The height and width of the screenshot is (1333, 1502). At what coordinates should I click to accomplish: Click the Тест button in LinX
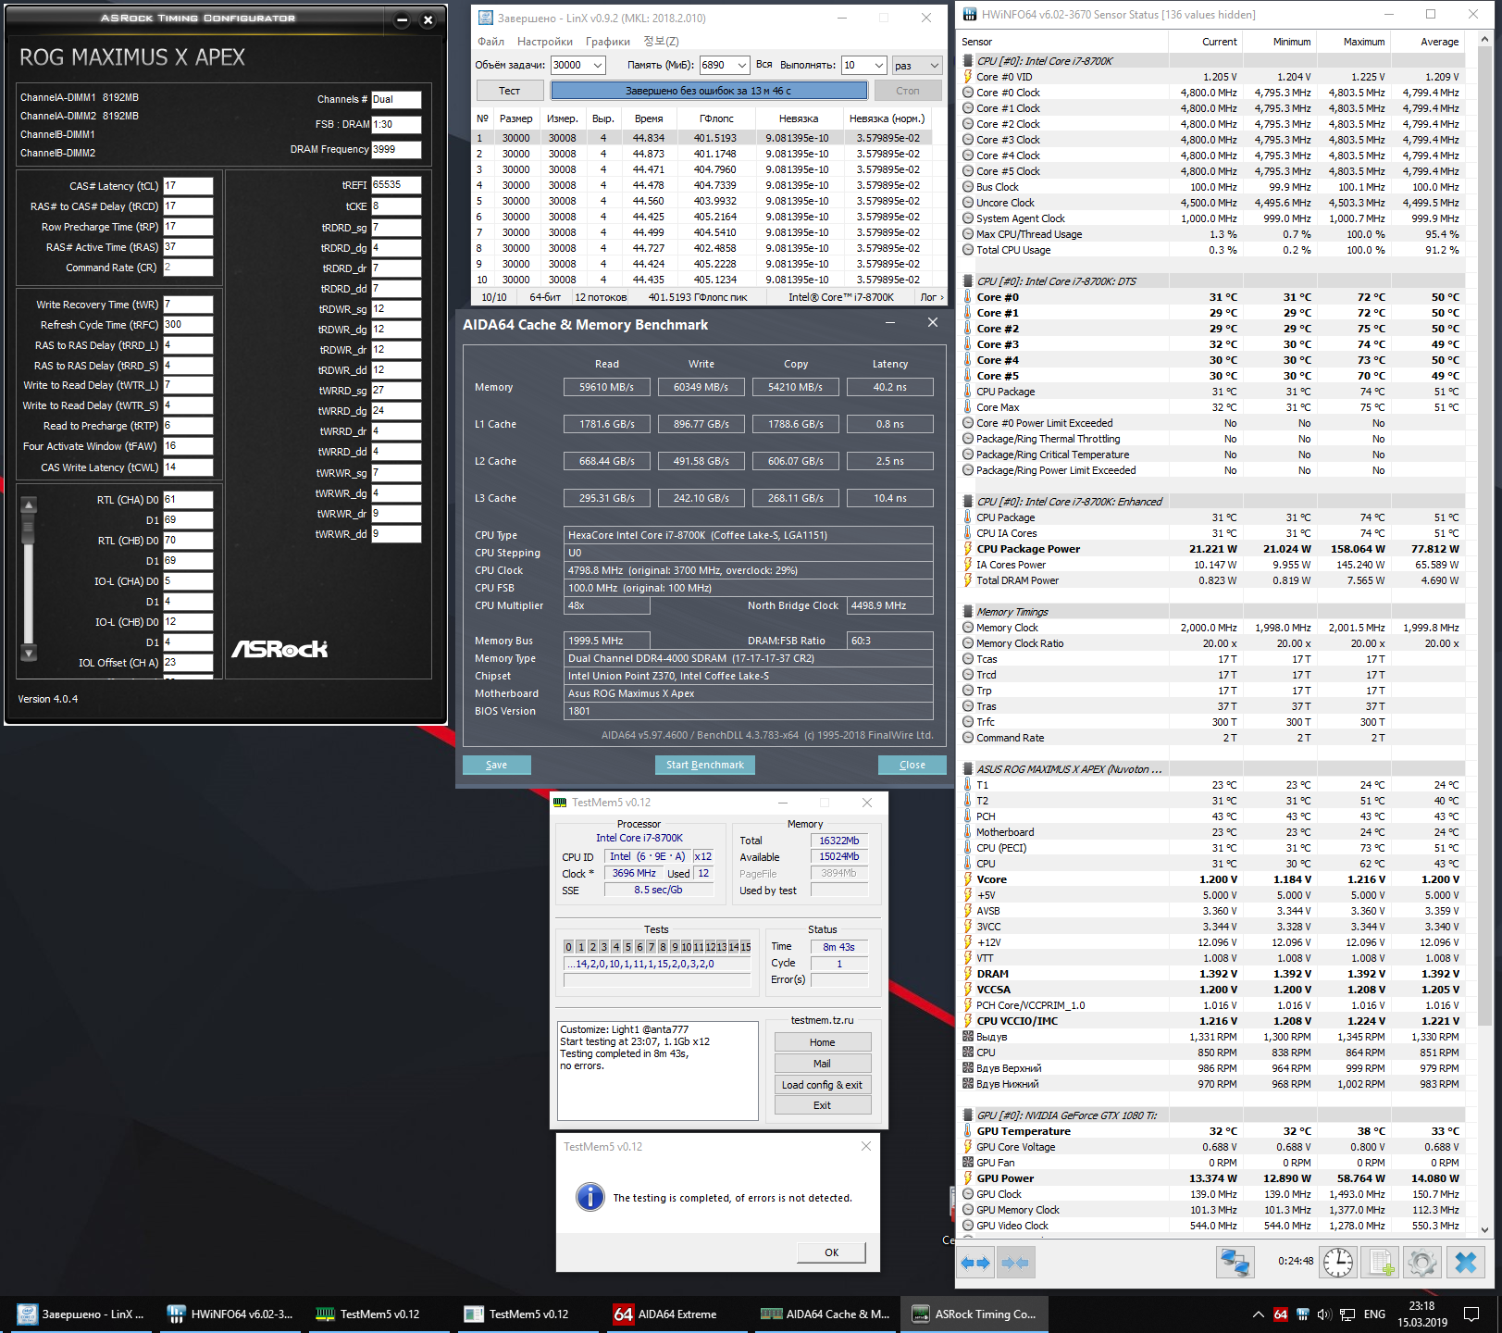(510, 91)
